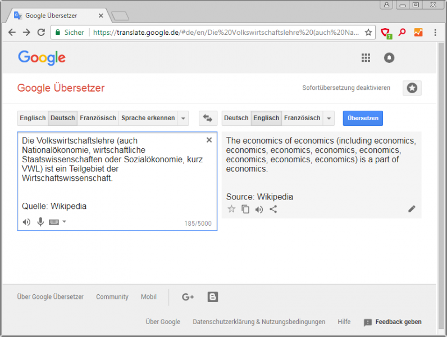Click the Sicher secure site indicator
The image size is (447, 337).
70,32
